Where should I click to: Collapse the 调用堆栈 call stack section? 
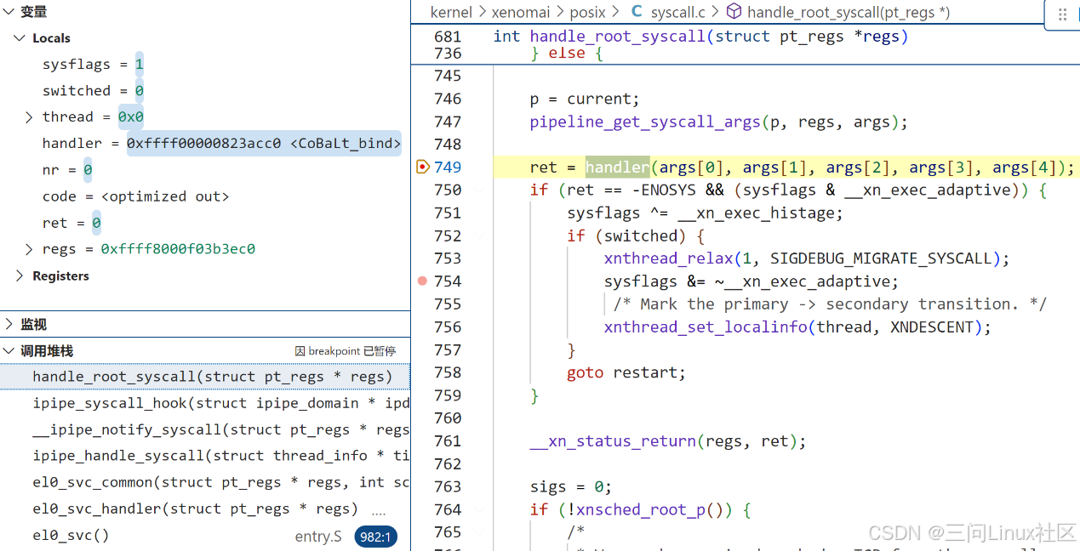pyautogui.click(x=9, y=350)
